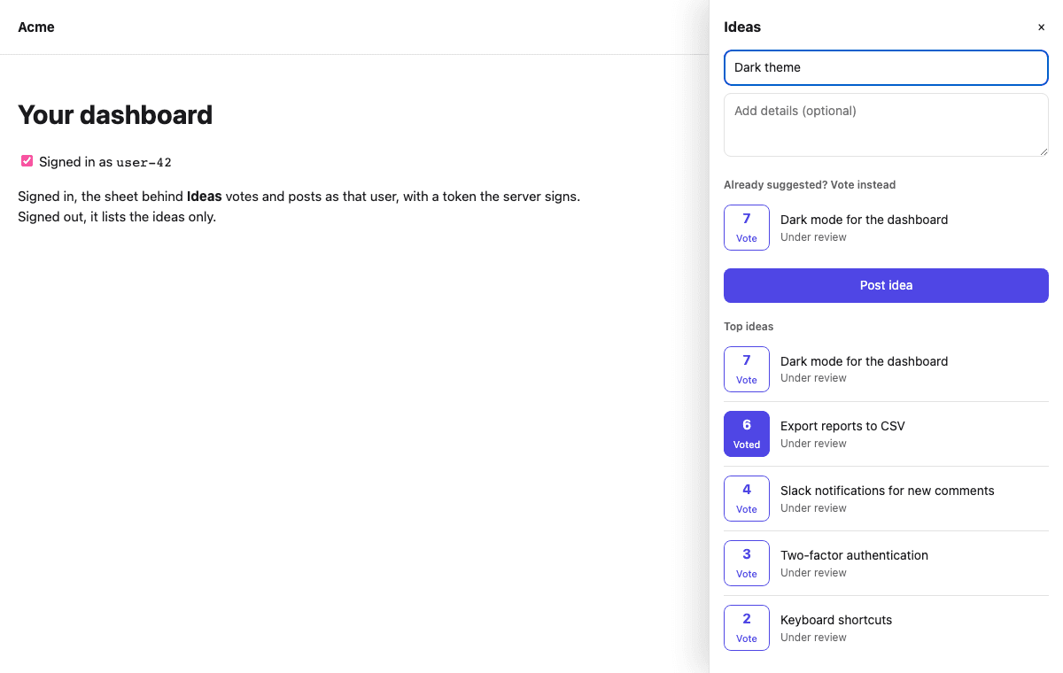The height and width of the screenshot is (673, 1063).
Task: Click the Under review status of Export reports to CSV
Action: pos(813,444)
